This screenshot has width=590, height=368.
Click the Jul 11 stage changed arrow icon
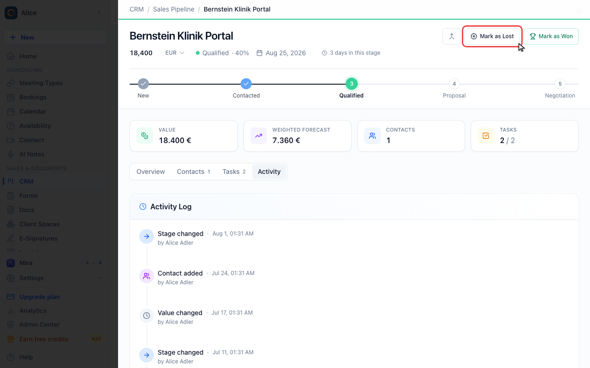[x=147, y=355]
